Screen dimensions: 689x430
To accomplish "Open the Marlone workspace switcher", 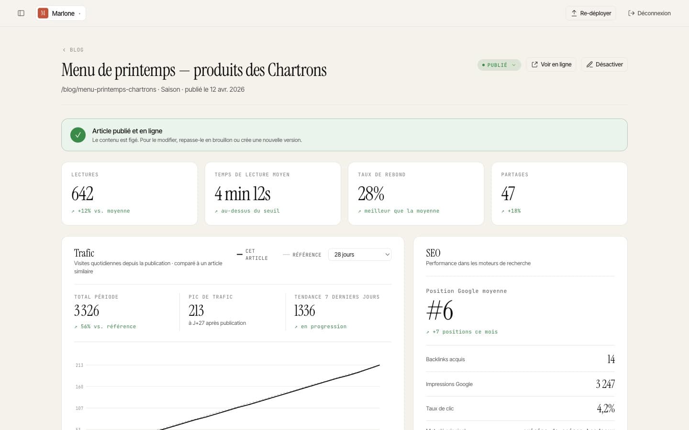I will [61, 13].
